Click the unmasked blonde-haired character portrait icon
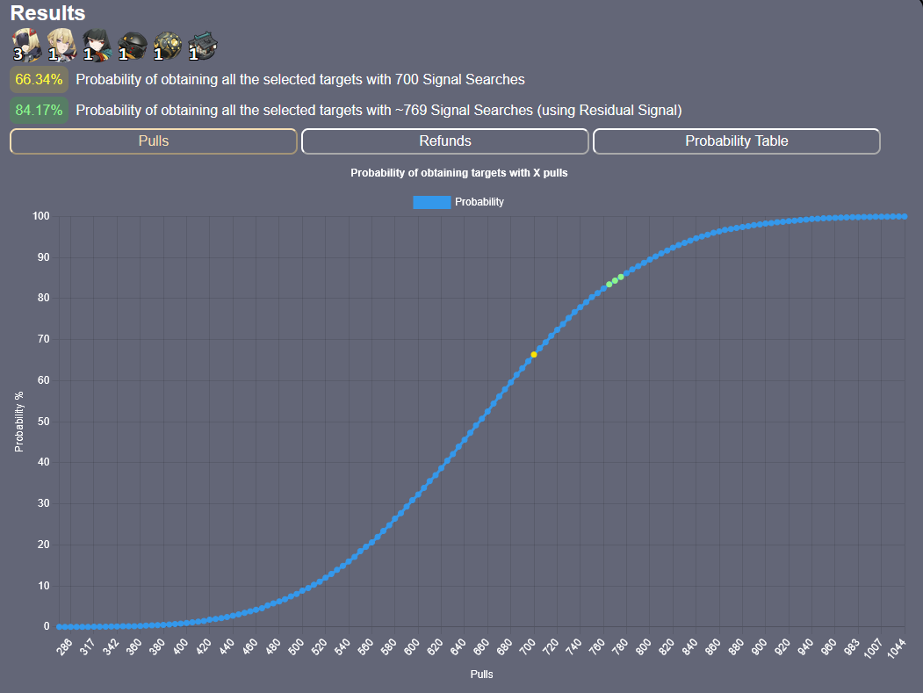Screen dimensions: 923x693 [61, 45]
